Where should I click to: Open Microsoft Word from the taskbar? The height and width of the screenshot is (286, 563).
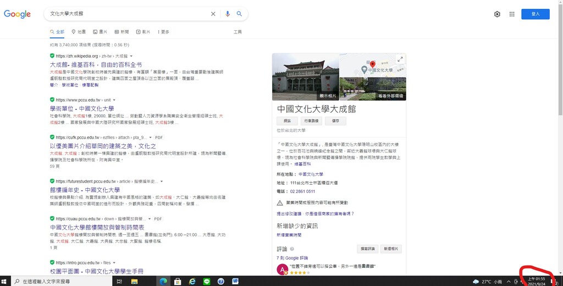pyautogui.click(x=235, y=282)
